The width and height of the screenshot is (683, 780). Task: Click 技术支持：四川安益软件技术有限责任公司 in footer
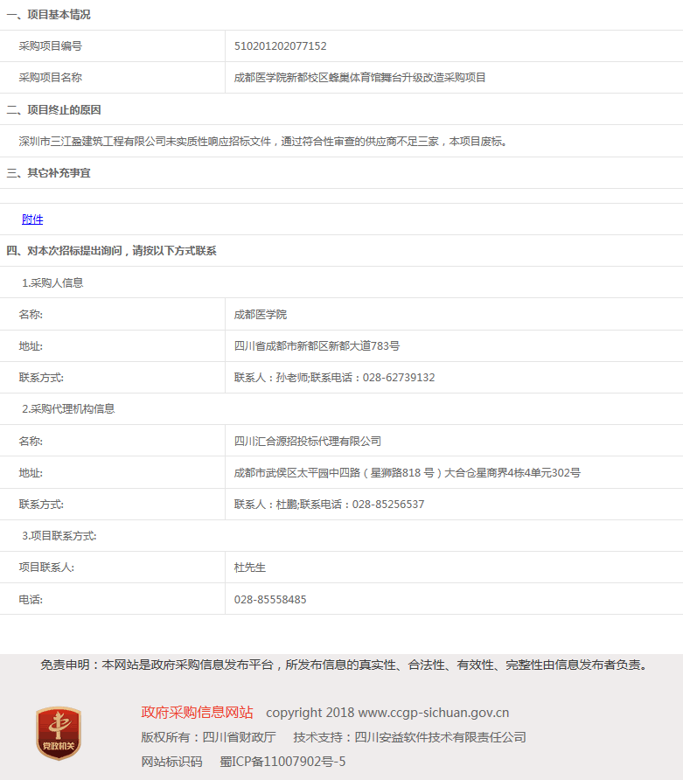pos(410,737)
